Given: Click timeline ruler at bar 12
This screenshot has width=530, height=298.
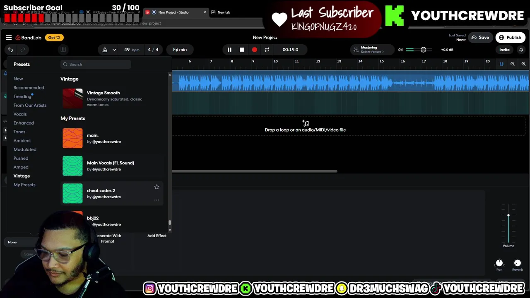Looking at the screenshot, I should 318,62.
